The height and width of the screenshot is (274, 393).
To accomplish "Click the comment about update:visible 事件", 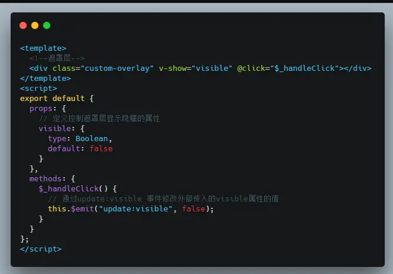I will click(163, 198).
